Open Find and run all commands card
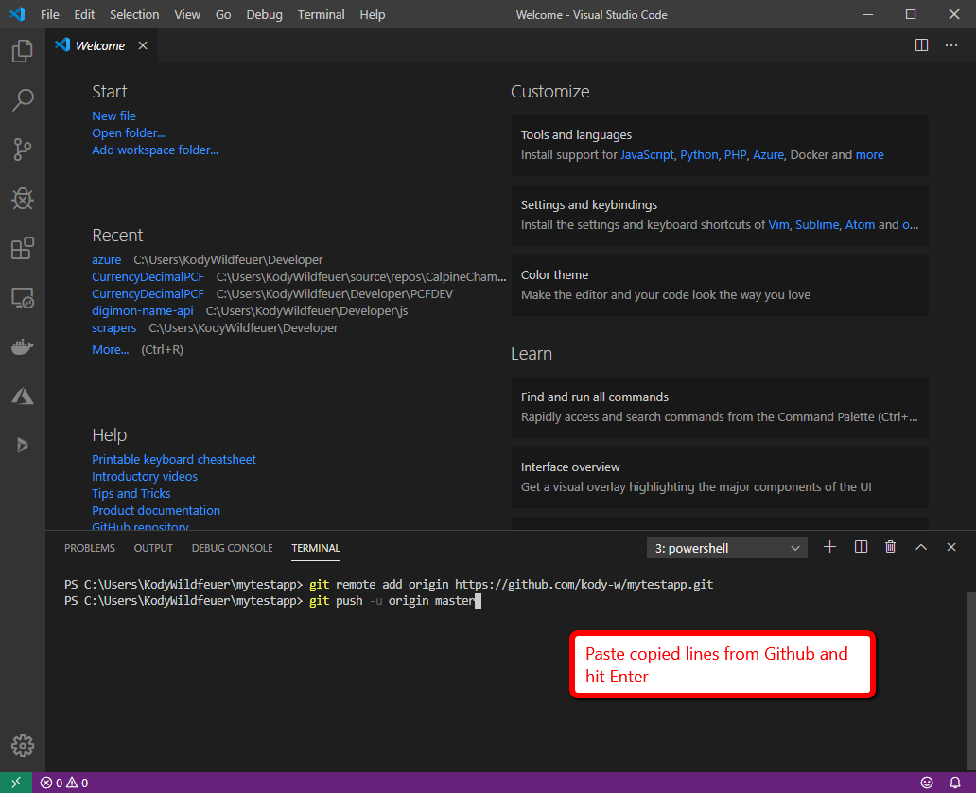This screenshot has width=976, height=793. 720,407
